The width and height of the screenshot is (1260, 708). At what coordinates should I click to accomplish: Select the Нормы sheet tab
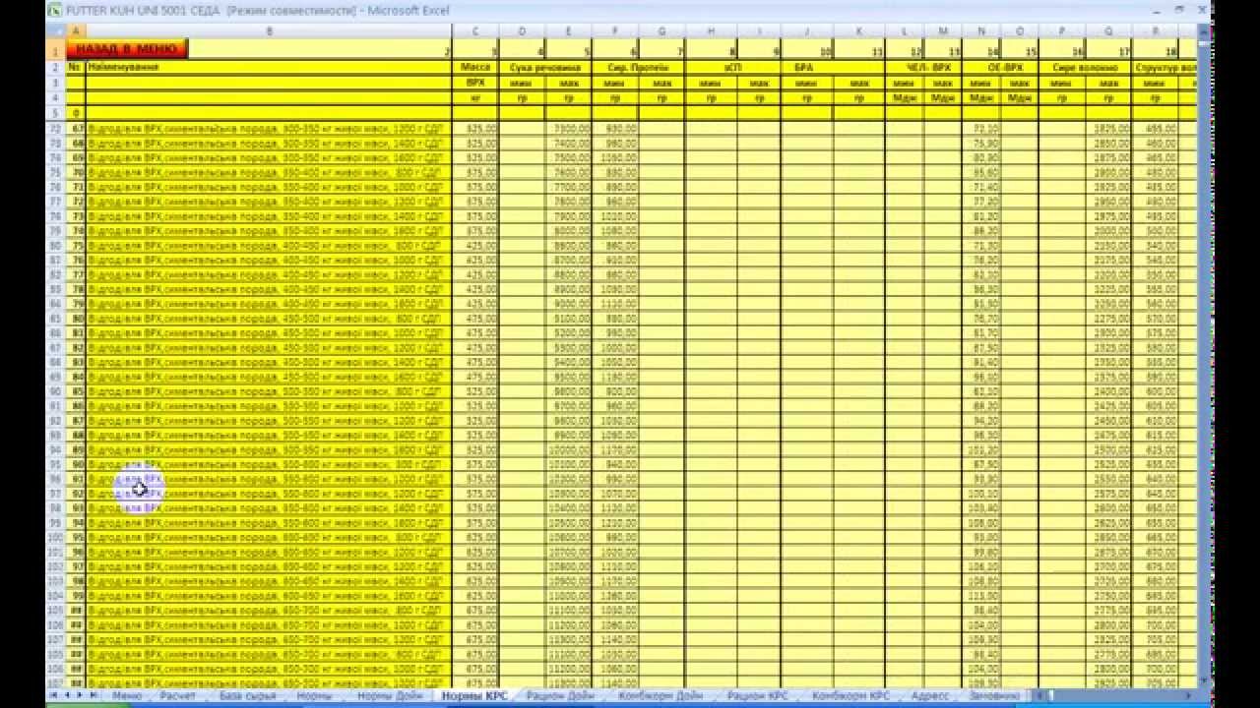pyautogui.click(x=314, y=695)
